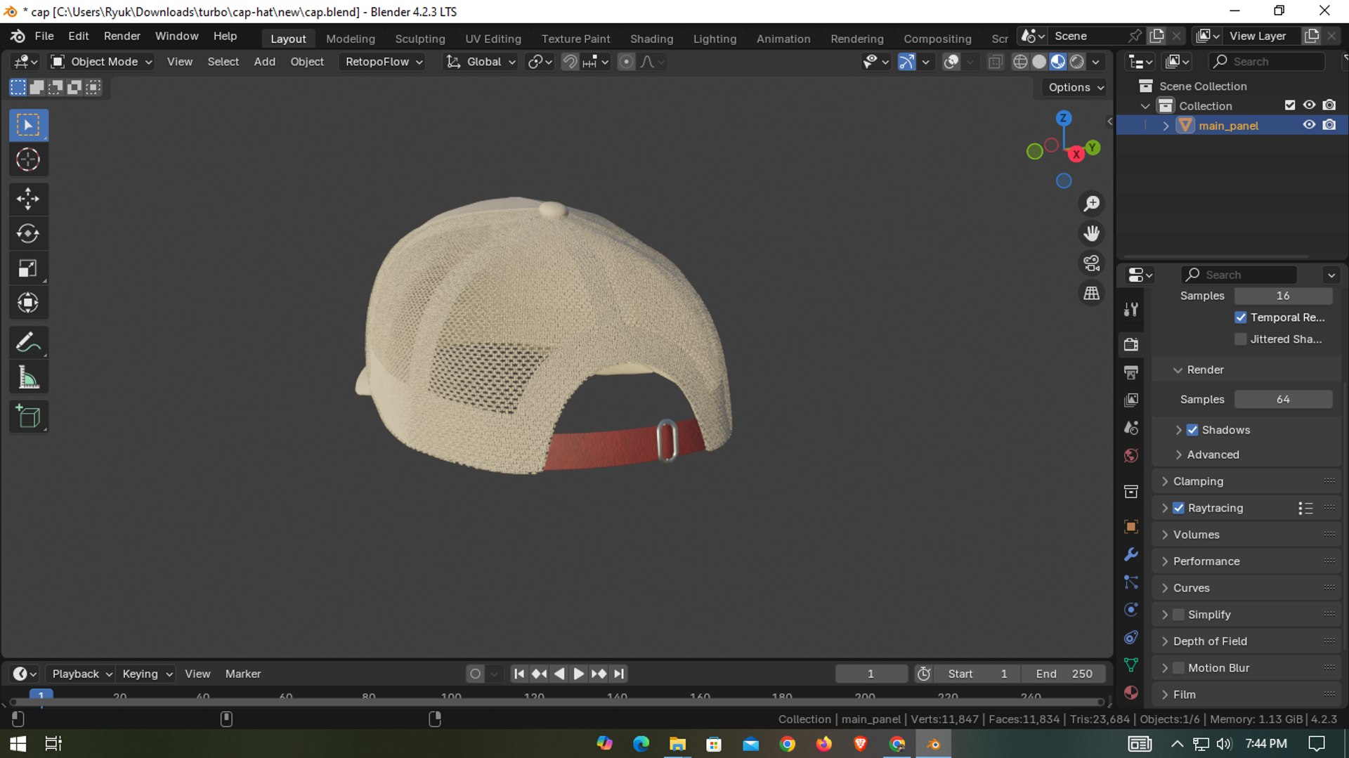
Task: Toggle the camera view icon
Action: click(1092, 263)
